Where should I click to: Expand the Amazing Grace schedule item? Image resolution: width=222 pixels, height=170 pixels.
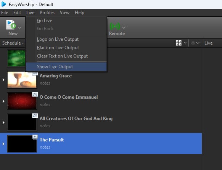click(x=3, y=80)
